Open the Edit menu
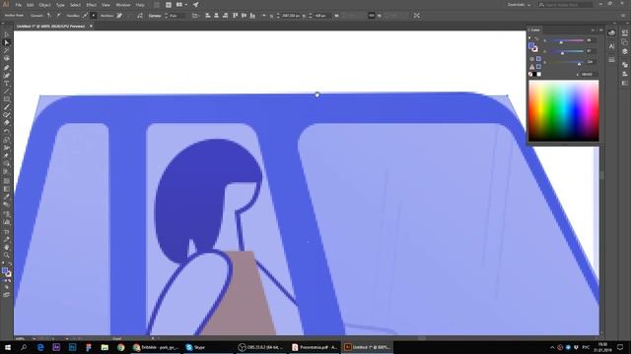 pyautogui.click(x=31, y=5)
